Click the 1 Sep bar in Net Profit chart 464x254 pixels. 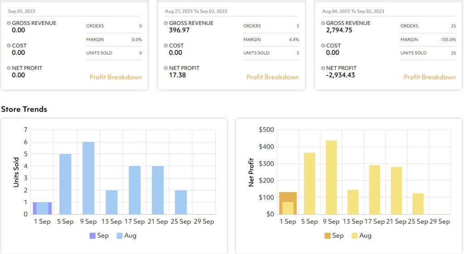[x=288, y=203]
